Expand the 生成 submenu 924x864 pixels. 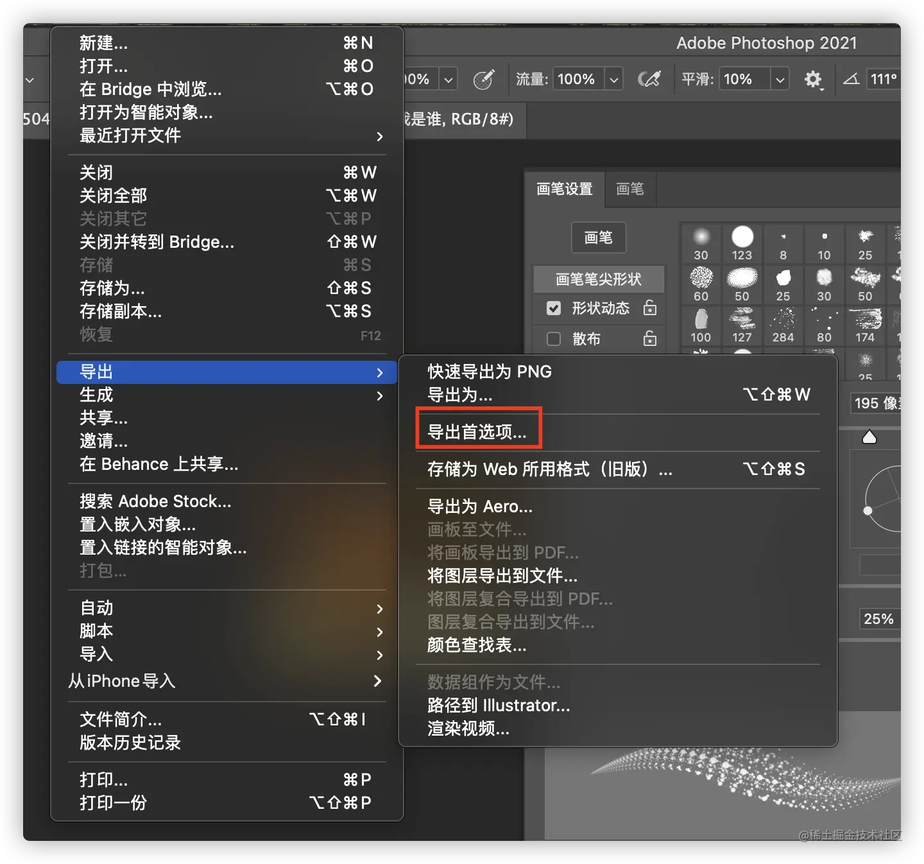(227, 395)
